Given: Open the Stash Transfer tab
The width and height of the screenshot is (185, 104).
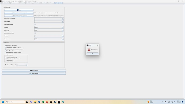Looking at the screenshot, I should coord(5,3).
